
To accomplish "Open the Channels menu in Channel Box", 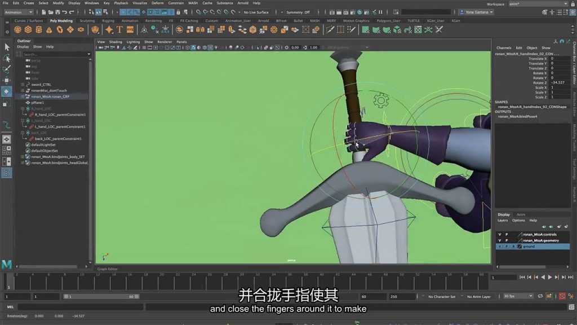I will click(x=504, y=48).
